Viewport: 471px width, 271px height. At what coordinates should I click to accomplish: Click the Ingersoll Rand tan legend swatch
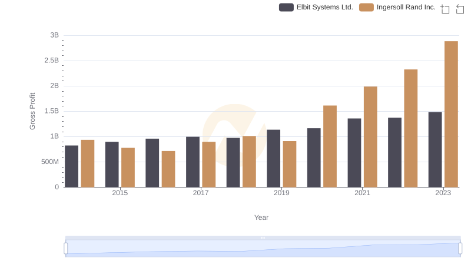[366, 7]
